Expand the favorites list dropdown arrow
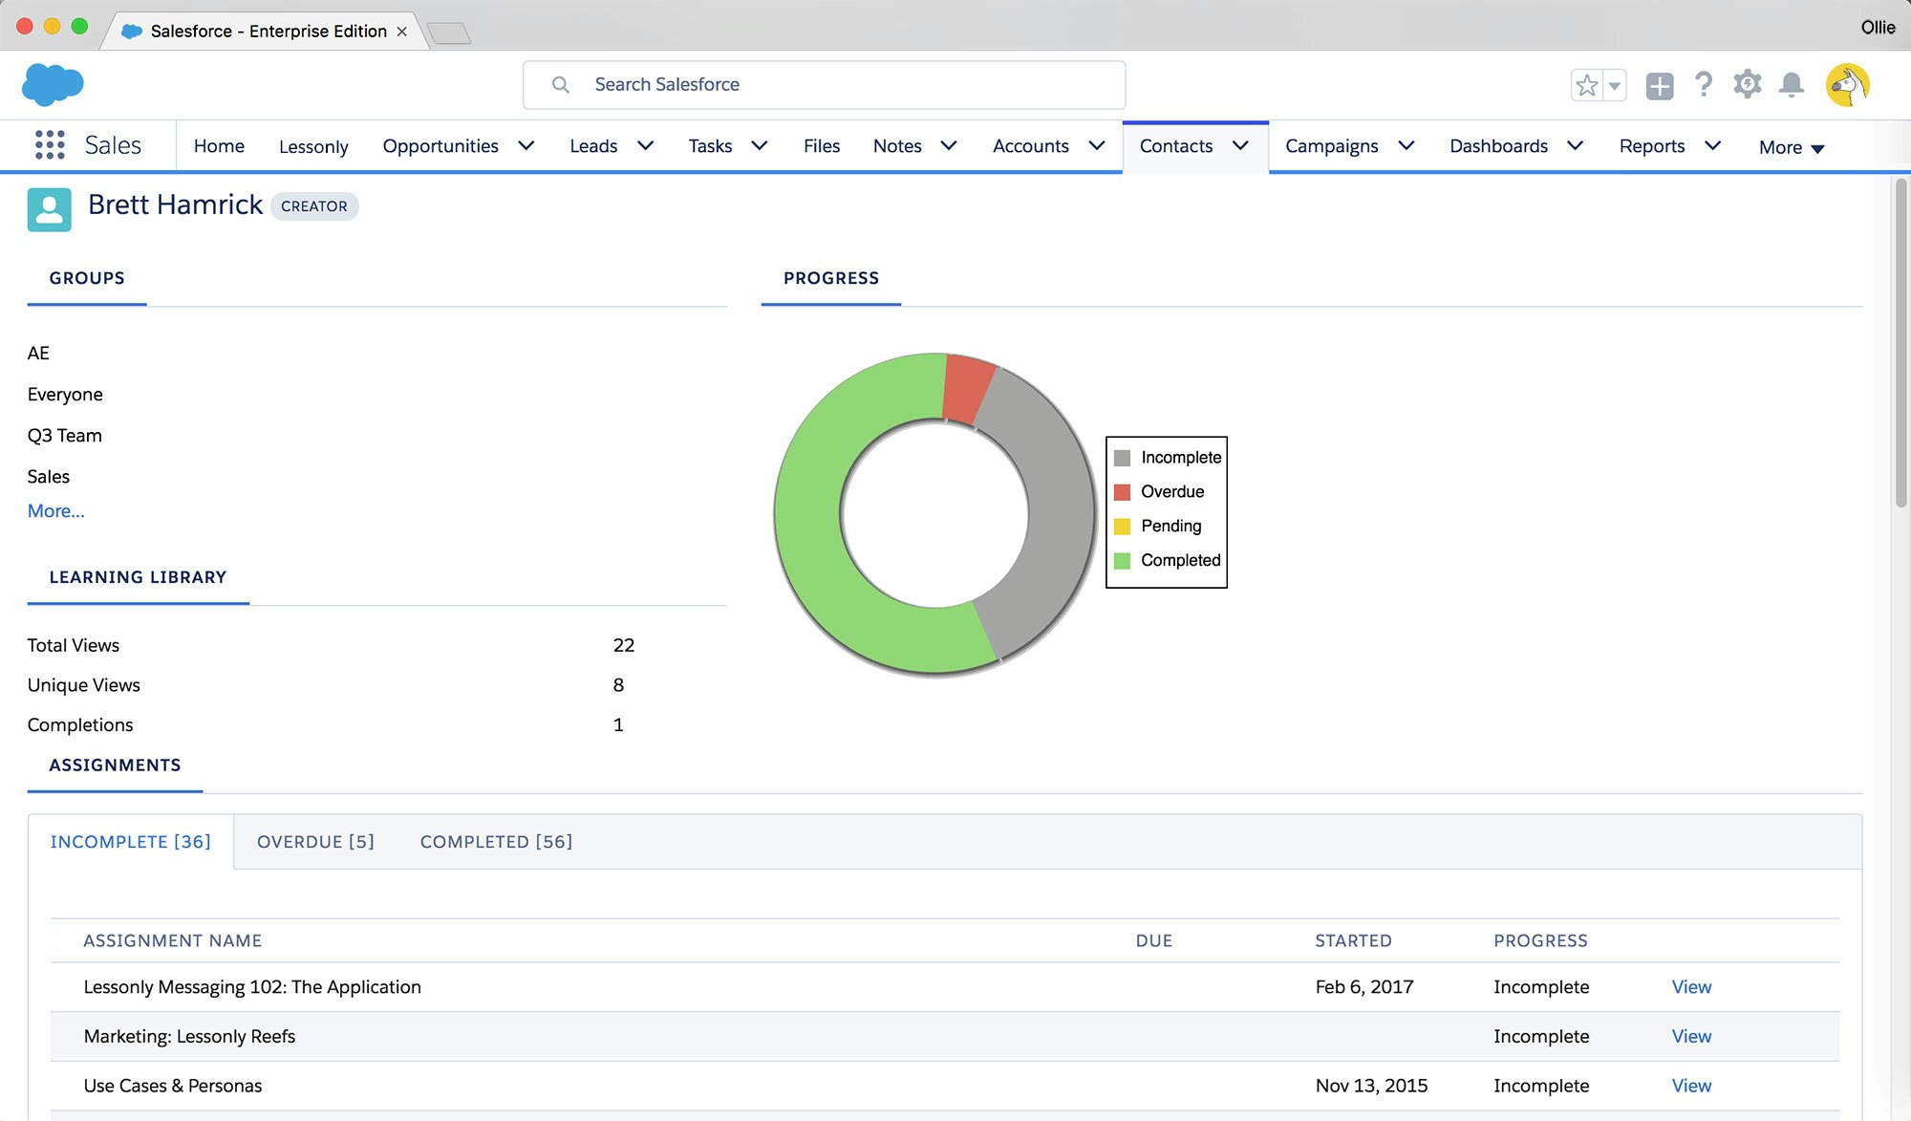 tap(1614, 85)
